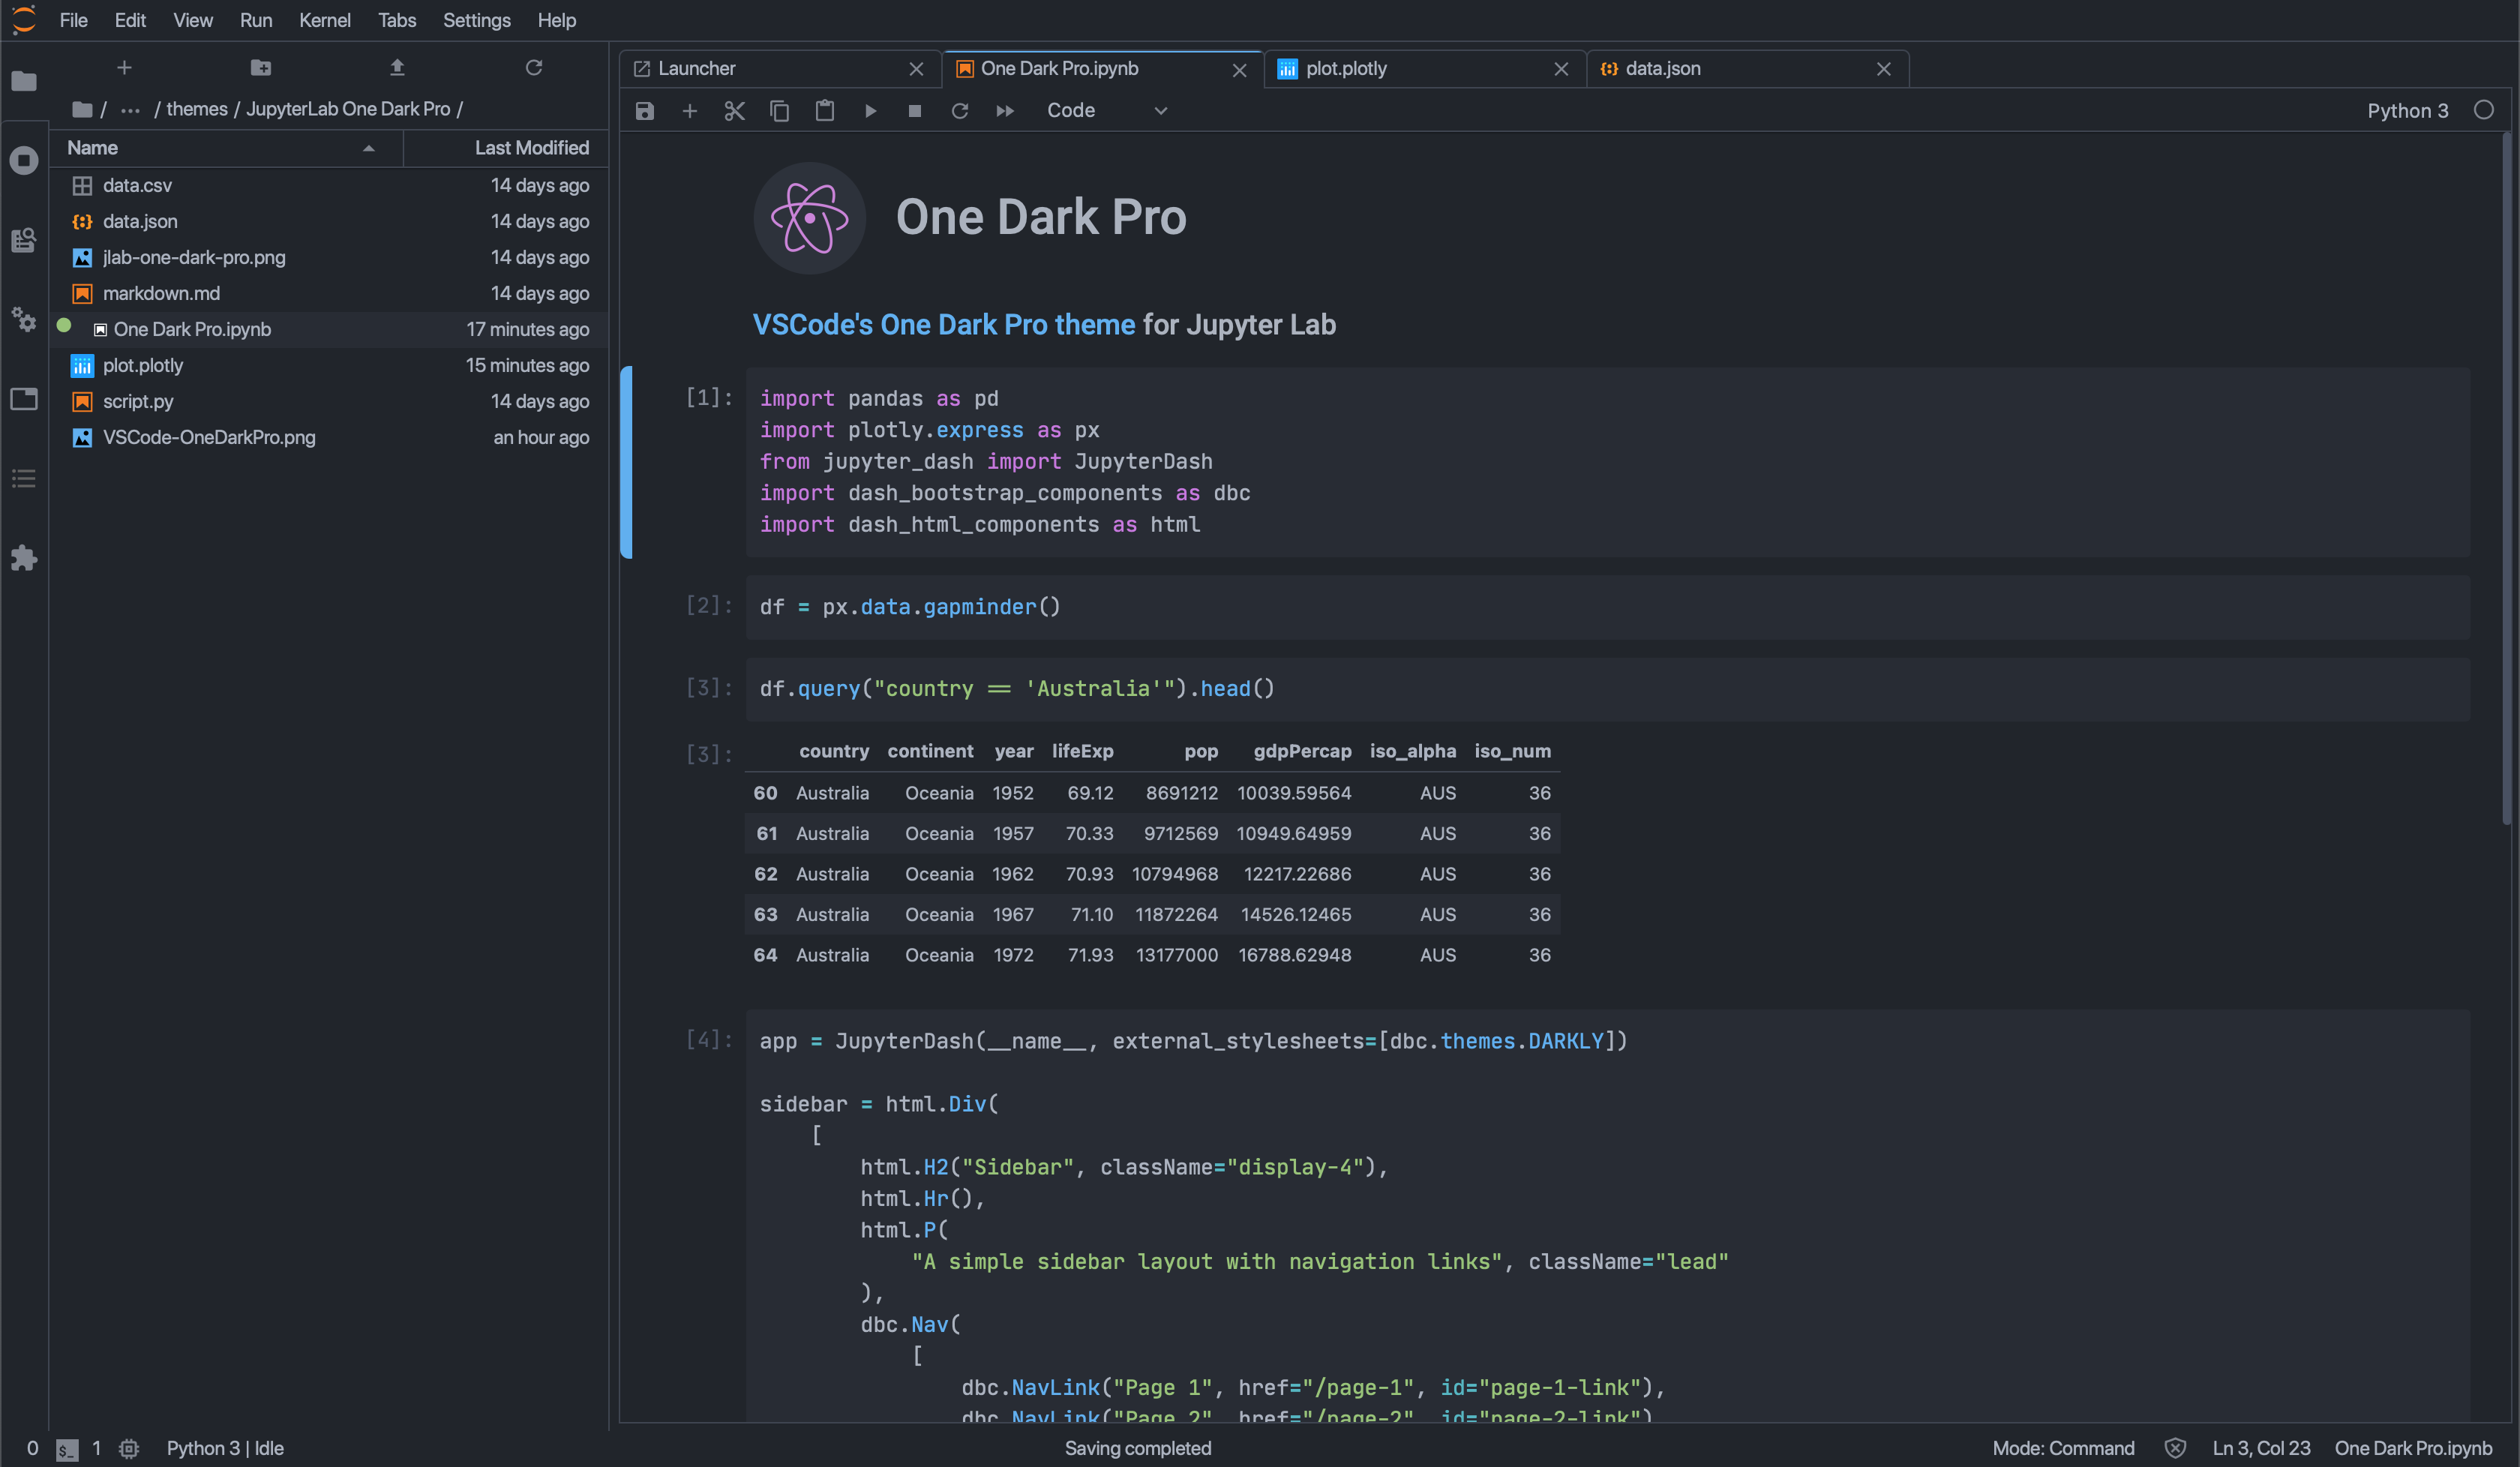The height and width of the screenshot is (1467, 2520).
Task: Open the Kernel menu
Action: (x=324, y=20)
